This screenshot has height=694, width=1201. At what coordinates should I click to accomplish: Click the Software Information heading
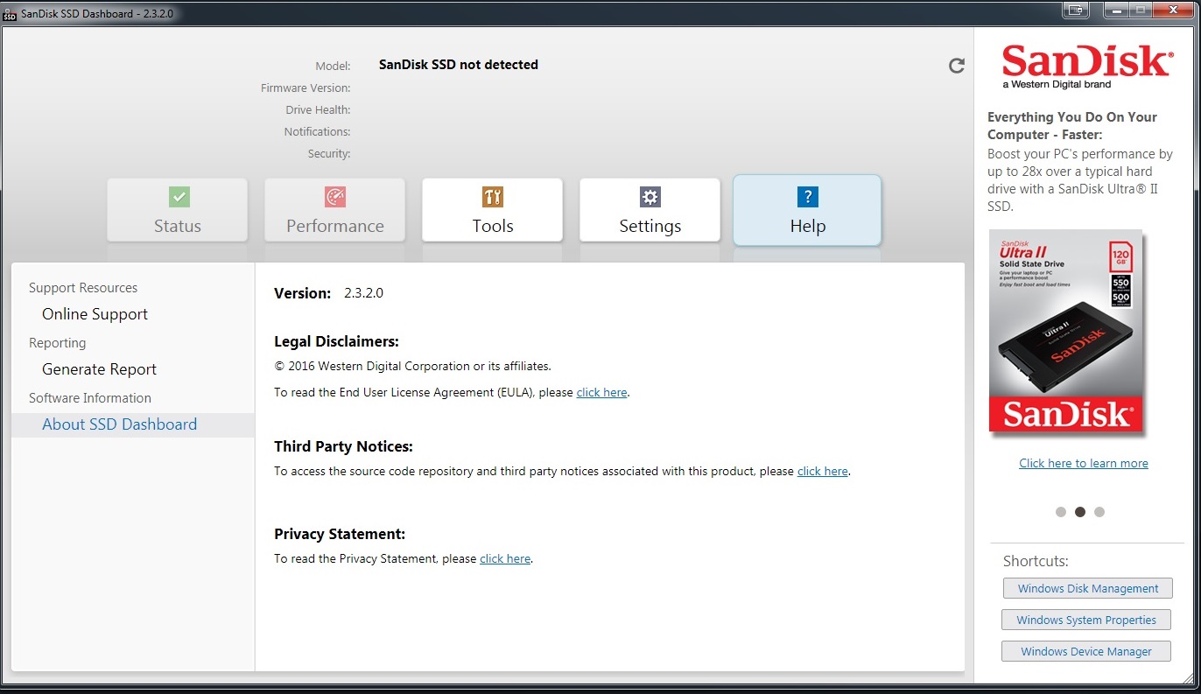pos(90,398)
